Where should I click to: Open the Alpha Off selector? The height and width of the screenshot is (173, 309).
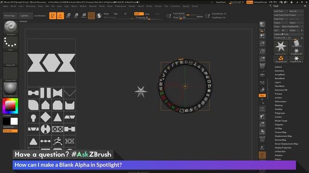(x=11, y=59)
